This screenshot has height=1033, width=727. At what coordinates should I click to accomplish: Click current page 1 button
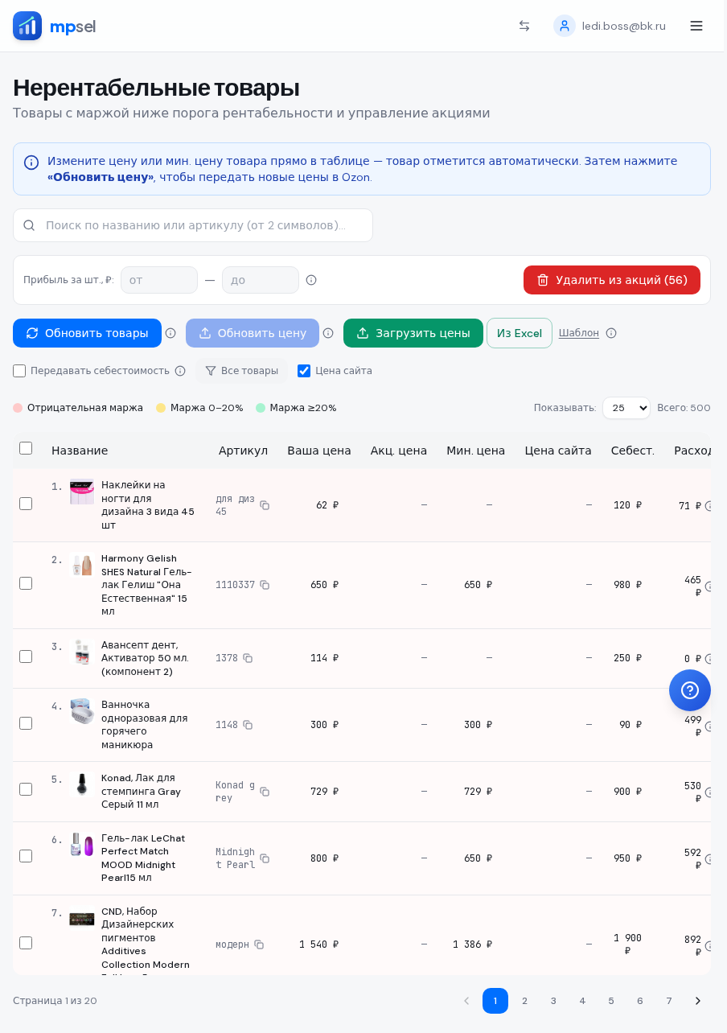(x=495, y=1001)
